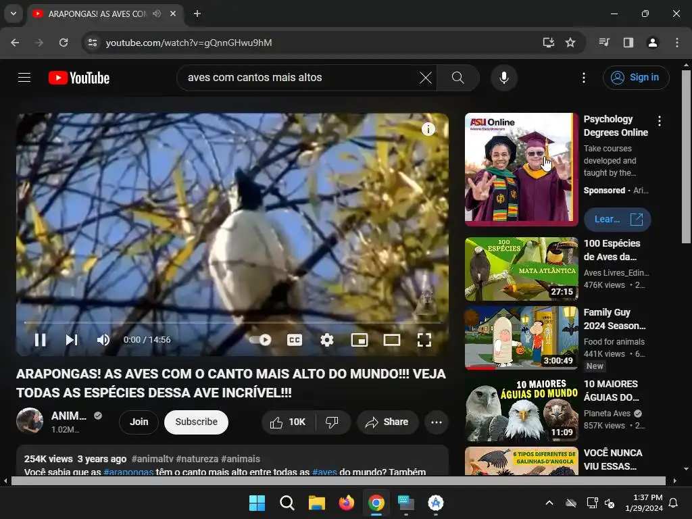Open more actions ellipsis under video
692x519 pixels.
point(437,422)
